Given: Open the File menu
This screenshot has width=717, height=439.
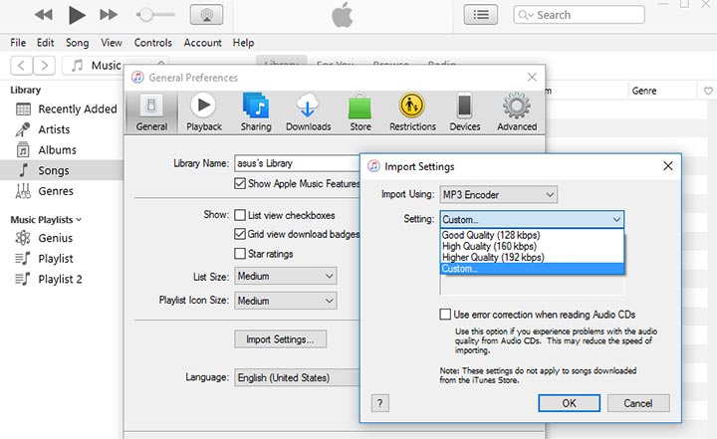Looking at the screenshot, I should pos(18,43).
